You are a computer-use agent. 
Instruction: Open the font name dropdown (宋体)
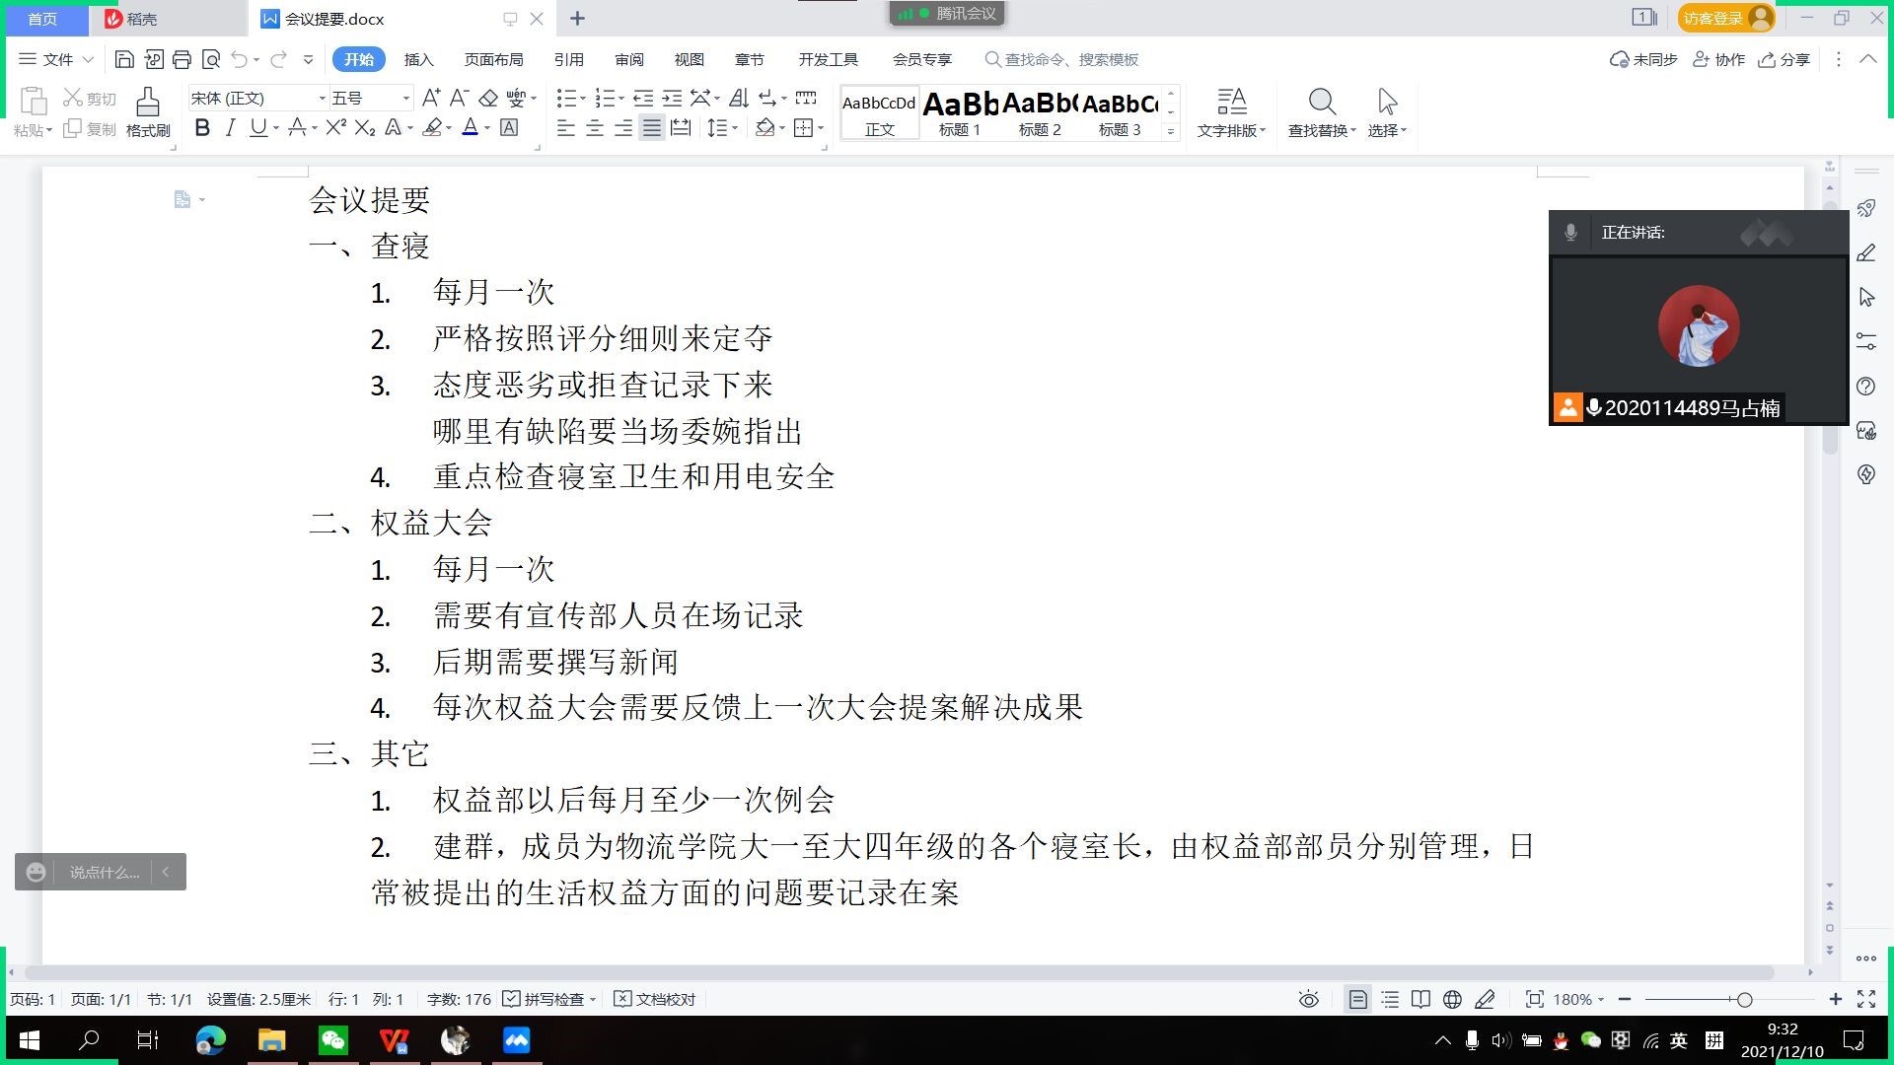[322, 99]
